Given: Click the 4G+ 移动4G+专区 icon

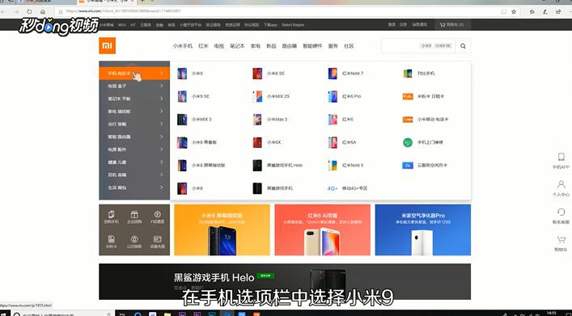Looking at the screenshot, I should 332,188.
